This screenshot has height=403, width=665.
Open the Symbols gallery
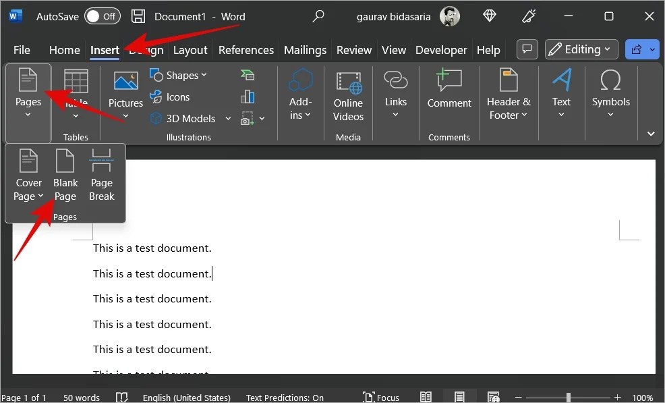point(610,93)
